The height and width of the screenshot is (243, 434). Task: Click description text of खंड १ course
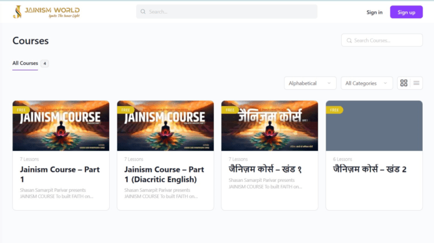265,183
